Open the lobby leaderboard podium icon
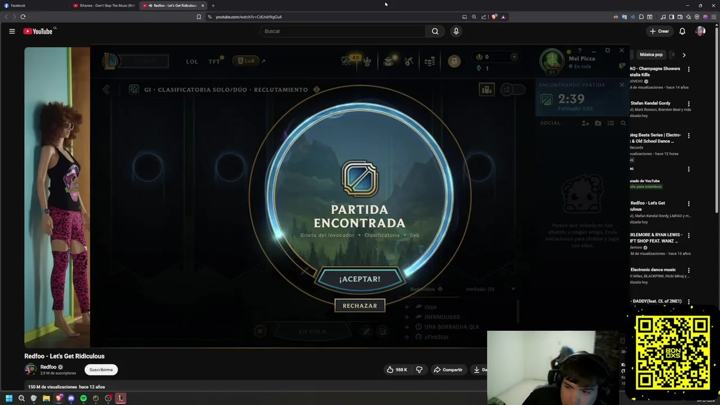The height and width of the screenshot is (405, 720). coord(487,89)
